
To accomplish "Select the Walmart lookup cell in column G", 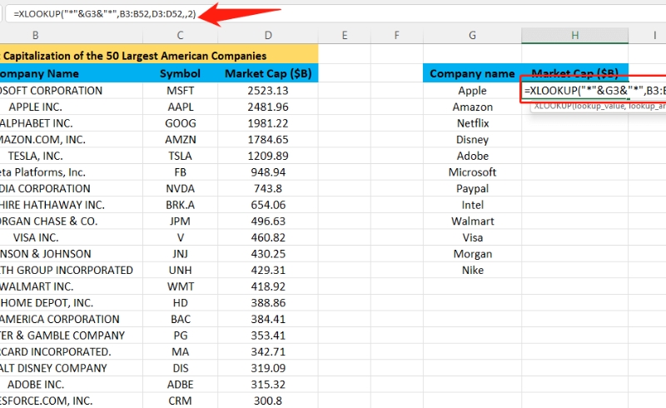I will coord(472,221).
